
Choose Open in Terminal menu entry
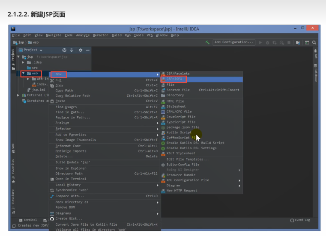pyautogui.click(x=105, y=179)
